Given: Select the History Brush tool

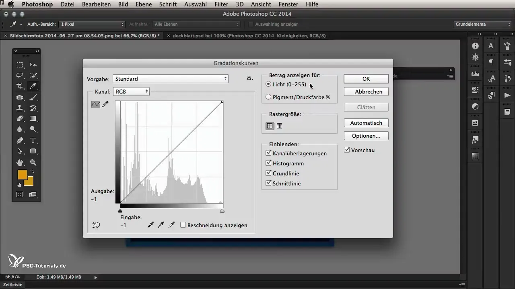Looking at the screenshot, I should coord(33,108).
